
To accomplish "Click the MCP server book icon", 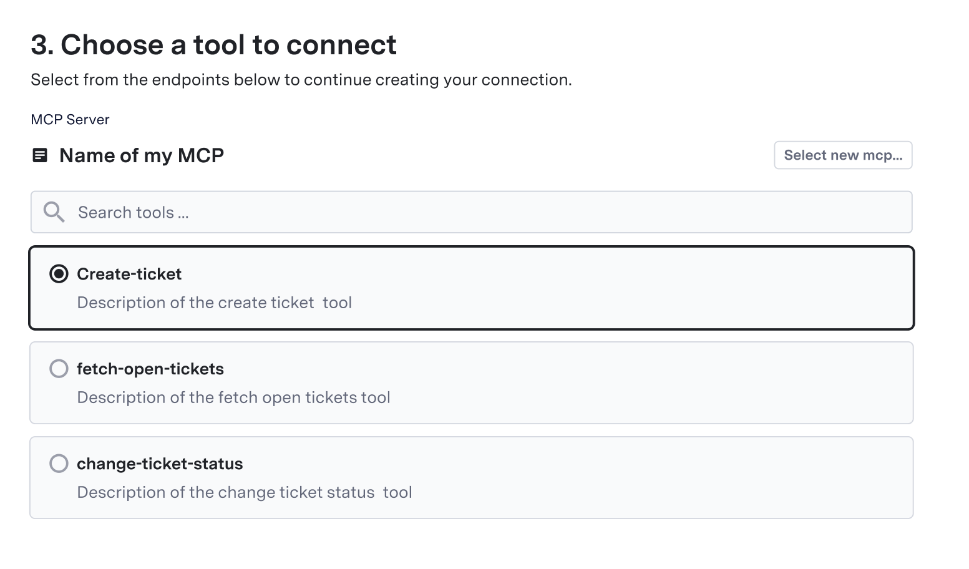I will coord(40,155).
